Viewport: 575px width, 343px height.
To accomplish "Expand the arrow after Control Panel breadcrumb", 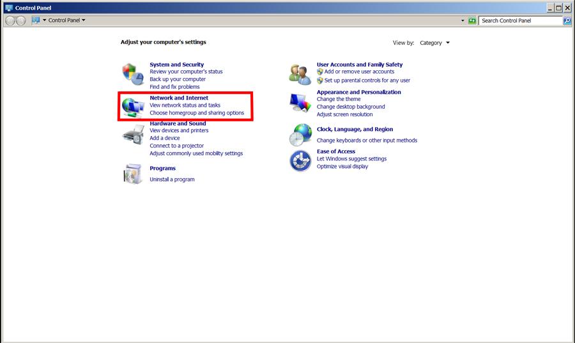I will pos(84,20).
